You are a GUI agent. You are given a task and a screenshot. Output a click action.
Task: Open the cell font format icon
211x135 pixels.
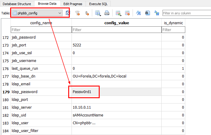point(138,13)
